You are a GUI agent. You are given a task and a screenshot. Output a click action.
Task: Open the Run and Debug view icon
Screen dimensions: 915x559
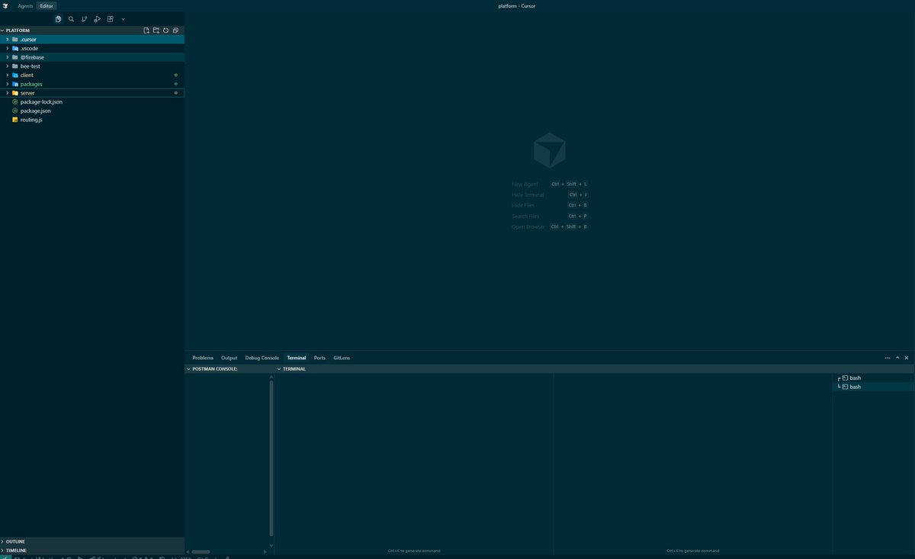click(97, 19)
